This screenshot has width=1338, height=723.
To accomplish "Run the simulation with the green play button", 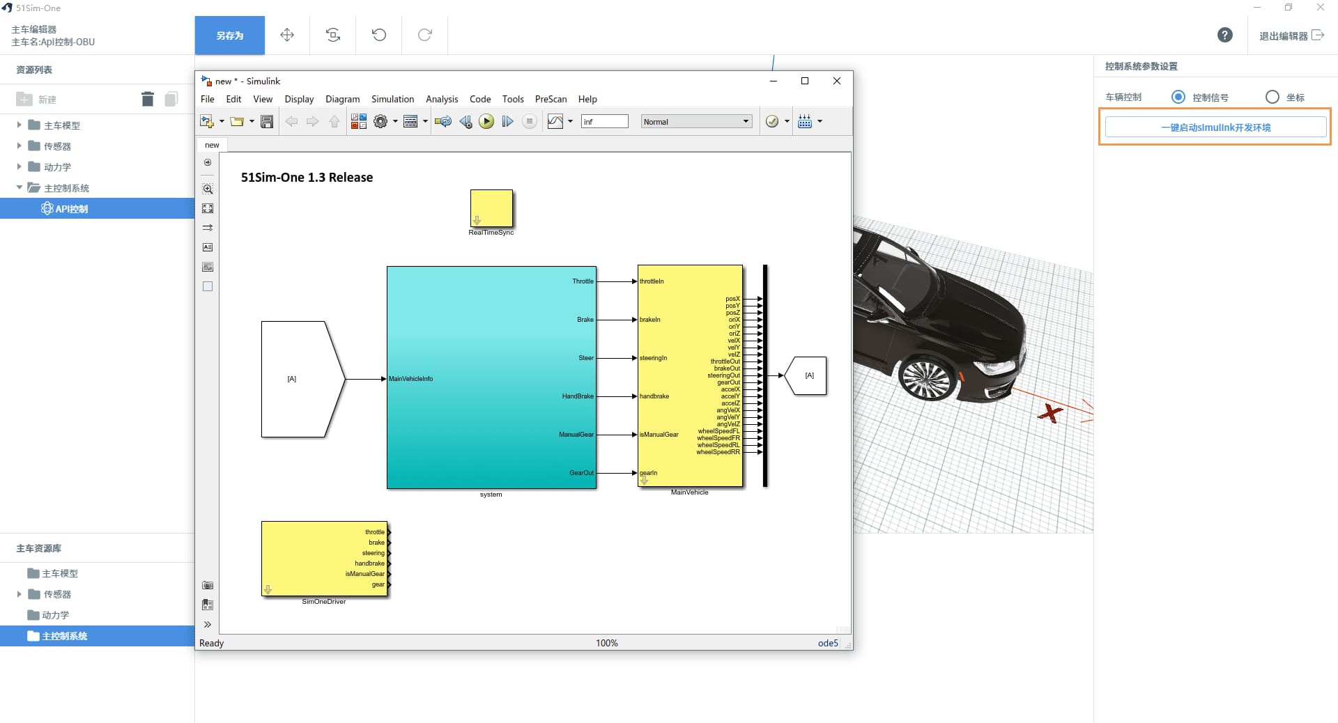I will [486, 121].
